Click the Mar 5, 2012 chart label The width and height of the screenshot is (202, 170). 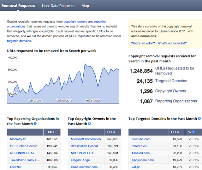point(93,101)
